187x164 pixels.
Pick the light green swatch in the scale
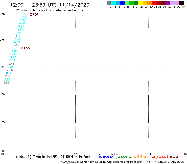point(127,3)
